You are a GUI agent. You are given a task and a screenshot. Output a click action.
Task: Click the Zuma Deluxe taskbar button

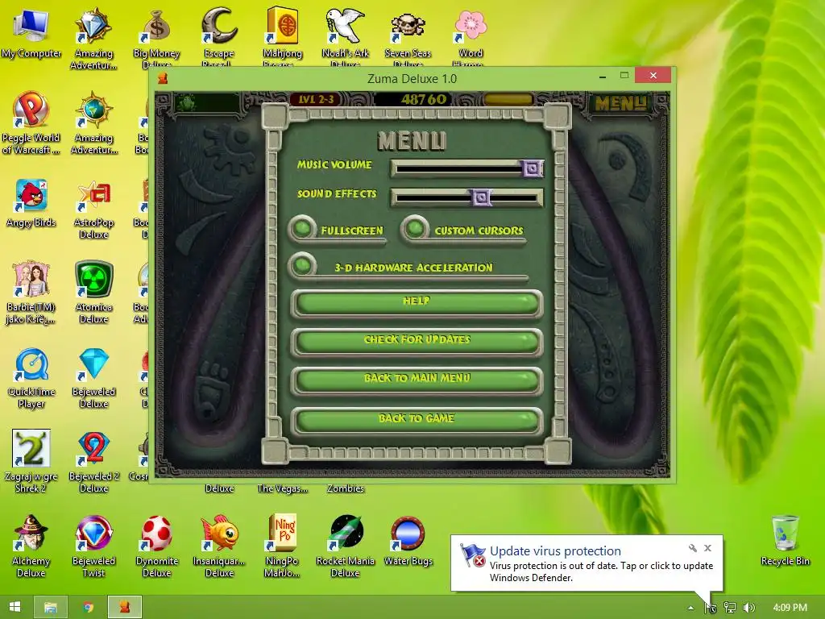click(125, 607)
